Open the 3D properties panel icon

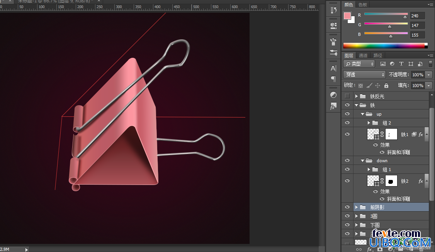pyautogui.click(x=333, y=25)
